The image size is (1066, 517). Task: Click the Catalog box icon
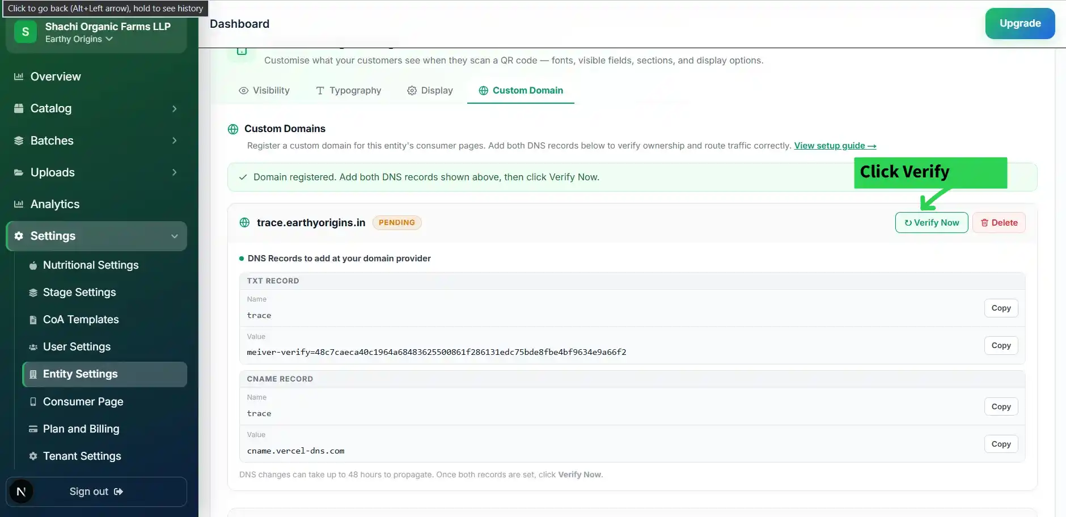(19, 108)
